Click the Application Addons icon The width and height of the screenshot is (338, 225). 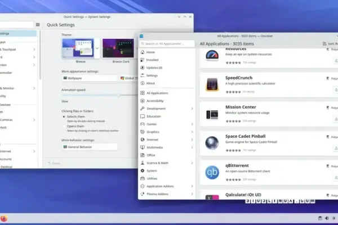[143, 186]
